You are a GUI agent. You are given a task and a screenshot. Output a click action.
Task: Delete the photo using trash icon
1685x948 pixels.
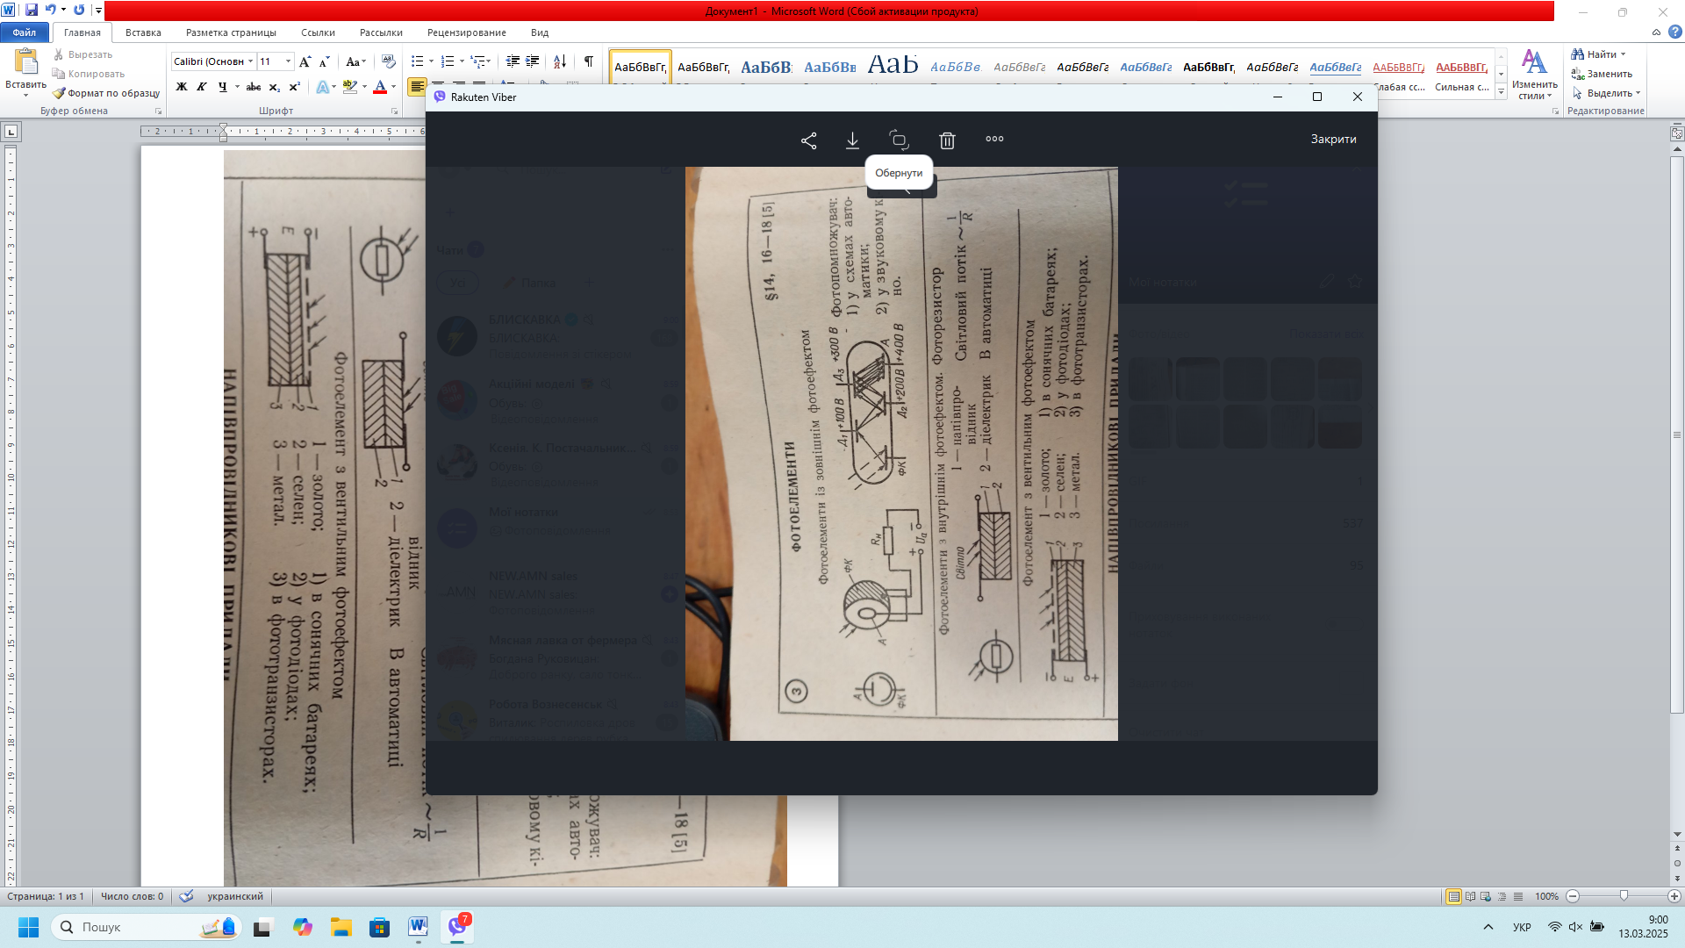(947, 140)
